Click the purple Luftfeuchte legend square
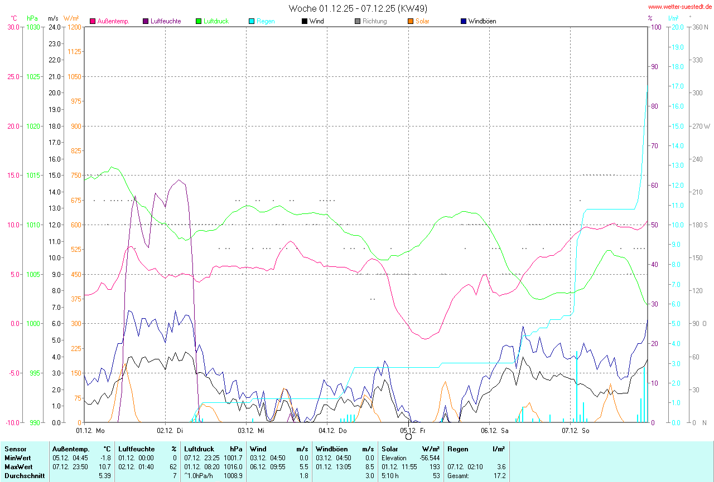 pos(146,21)
